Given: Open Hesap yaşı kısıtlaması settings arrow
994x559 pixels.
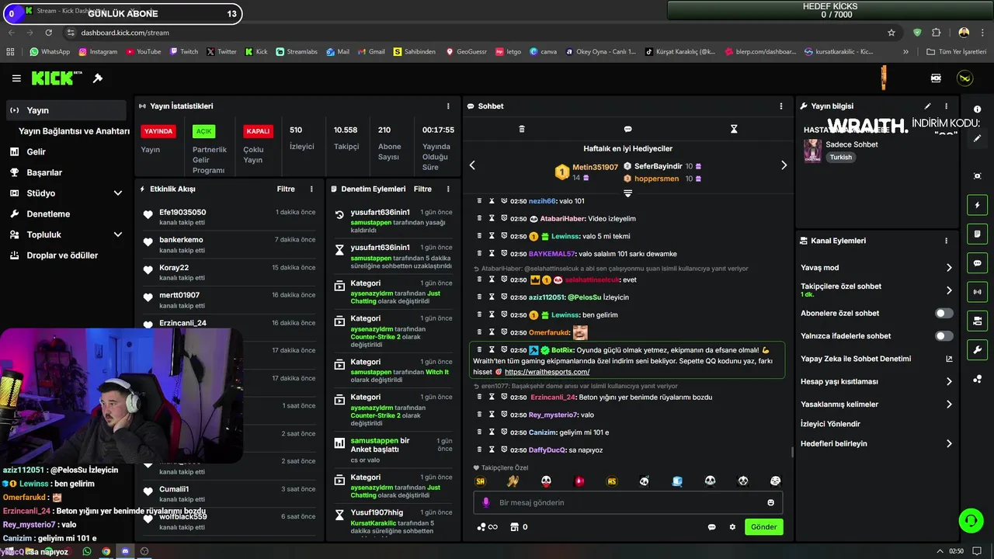Looking at the screenshot, I should point(949,382).
